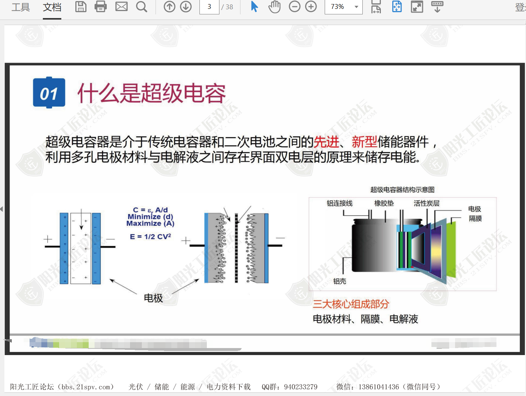
Task: Click the red text 三大核心组成部分
Action: [x=351, y=304]
